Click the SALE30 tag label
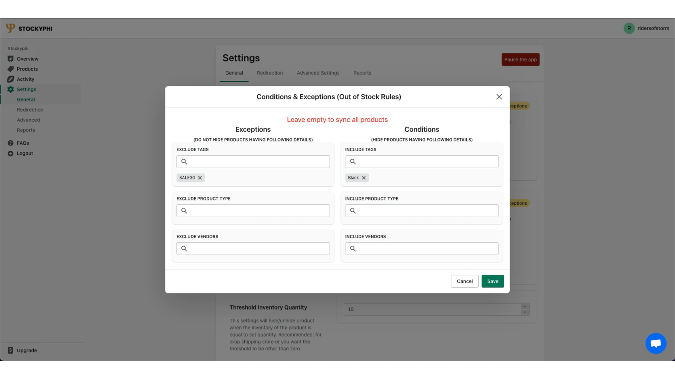 tap(187, 178)
